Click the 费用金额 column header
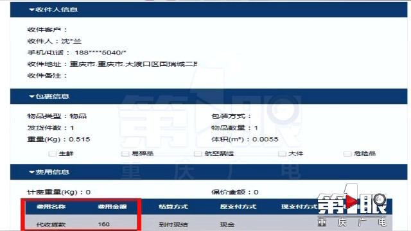The width and height of the screenshot is (411, 231). (x=112, y=207)
